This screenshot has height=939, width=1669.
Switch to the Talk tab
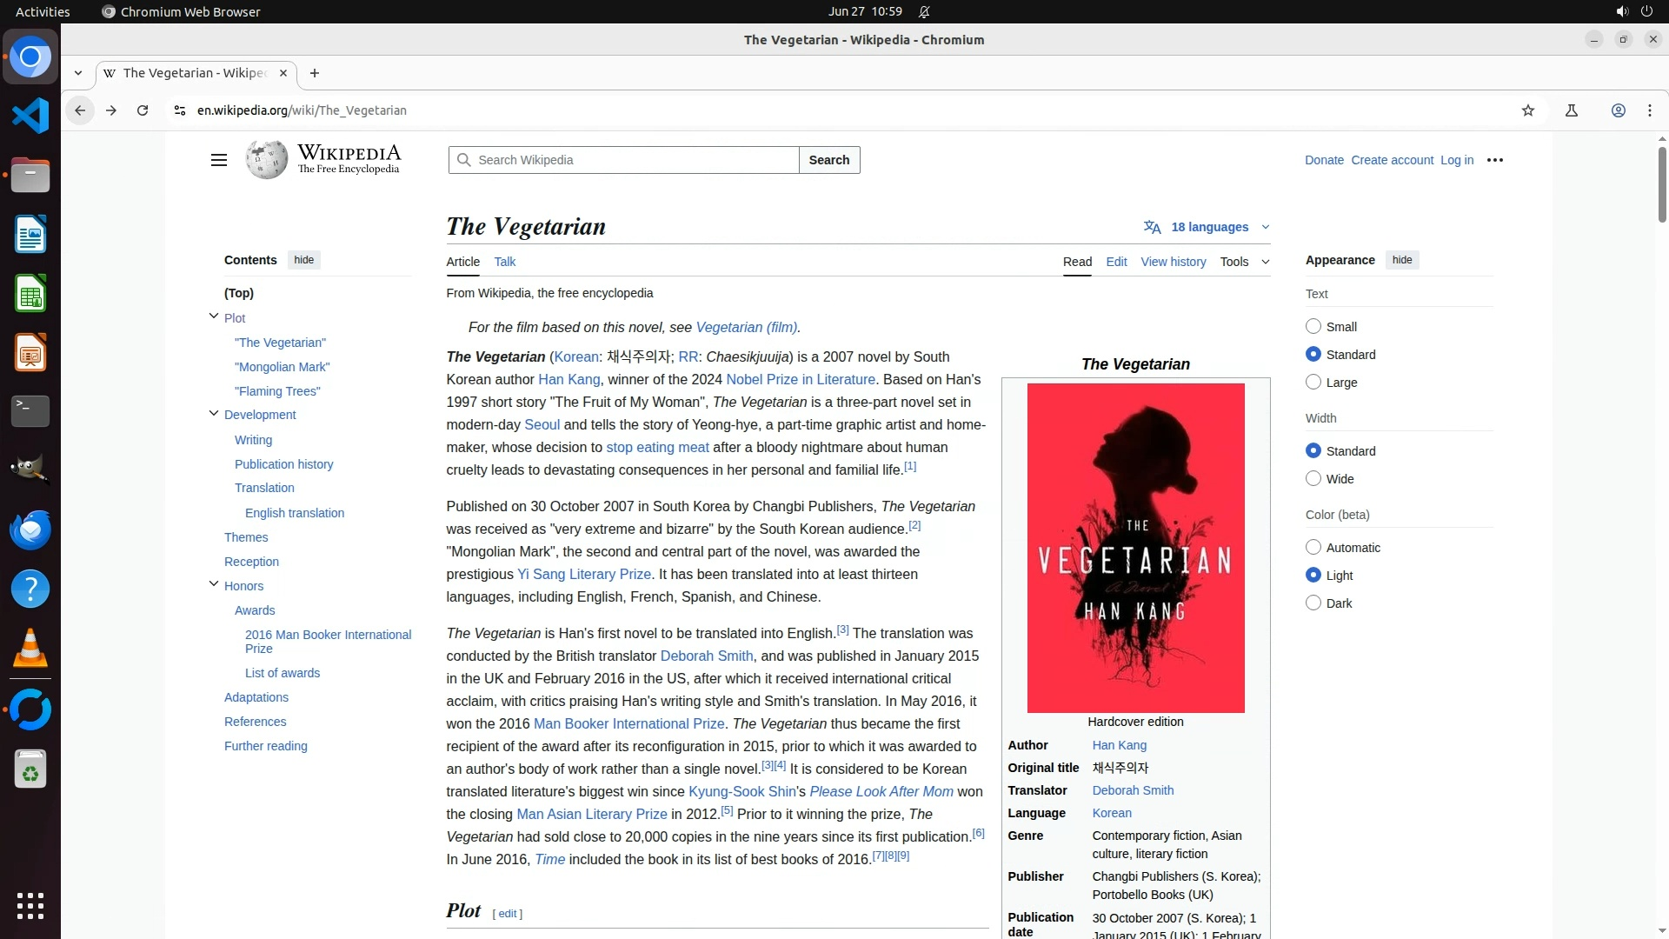(x=504, y=262)
